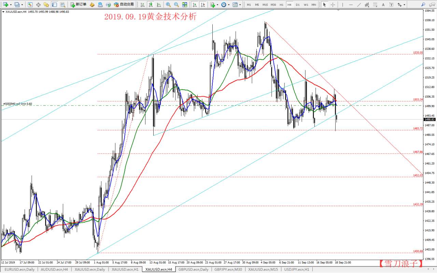Select the D1 timeframe
Screen dimensions: 437x273
pos(298,5)
